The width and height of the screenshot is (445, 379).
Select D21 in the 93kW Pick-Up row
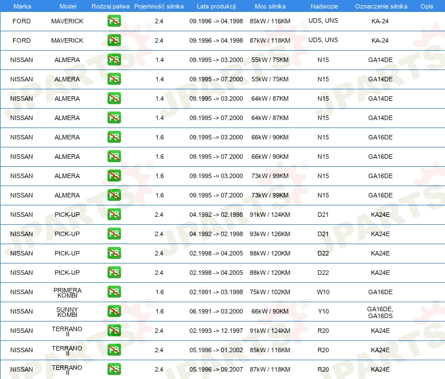[323, 234]
